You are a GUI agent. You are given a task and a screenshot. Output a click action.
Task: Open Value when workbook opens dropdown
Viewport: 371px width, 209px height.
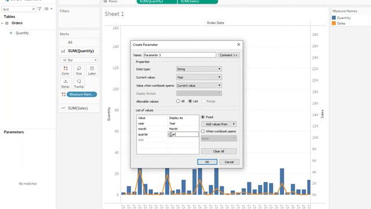199,85
